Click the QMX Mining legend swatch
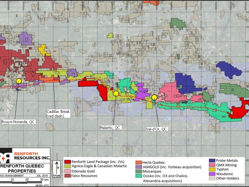This screenshot has width=249, height=187. click(x=212, y=165)
